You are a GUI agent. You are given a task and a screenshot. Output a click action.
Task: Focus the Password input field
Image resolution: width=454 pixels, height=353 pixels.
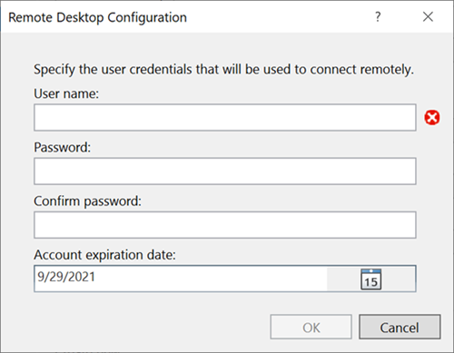[x=225, y=172]
